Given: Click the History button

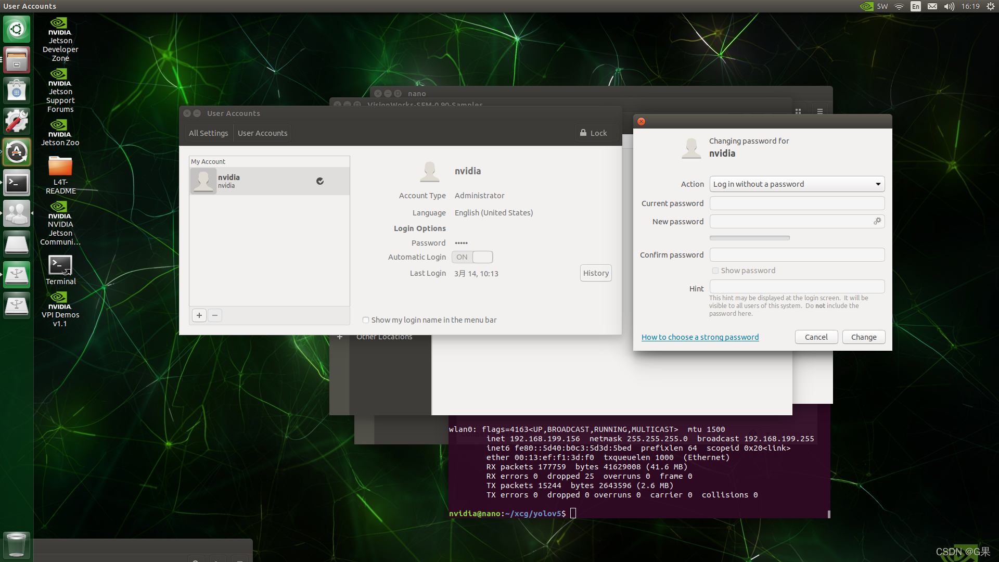Looking at the screenshot, I should point(596,273).
